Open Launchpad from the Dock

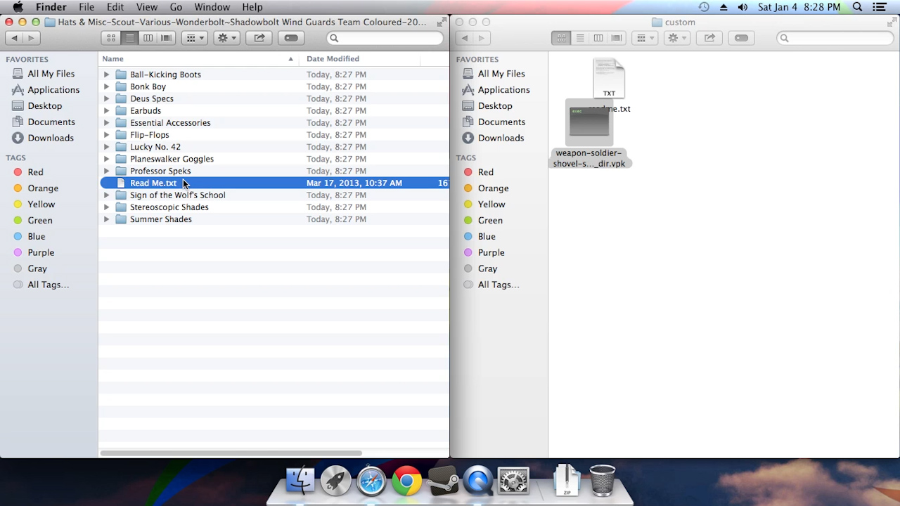click(335, 481)
